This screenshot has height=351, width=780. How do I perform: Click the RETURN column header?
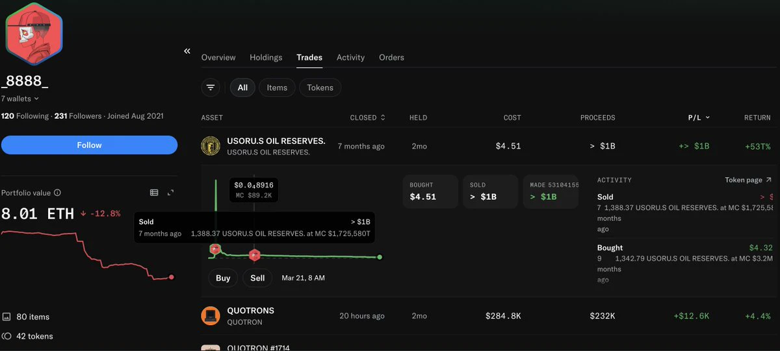click(757, 117)
